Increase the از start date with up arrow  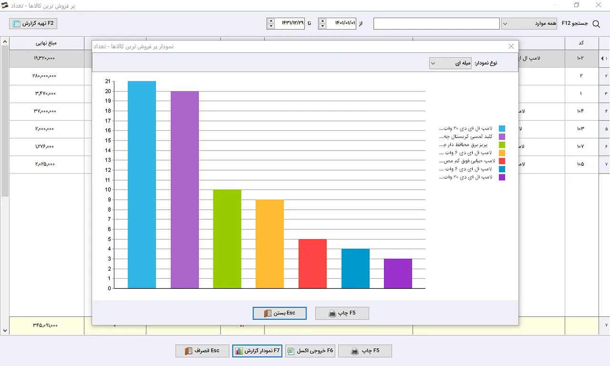point(323,21)
